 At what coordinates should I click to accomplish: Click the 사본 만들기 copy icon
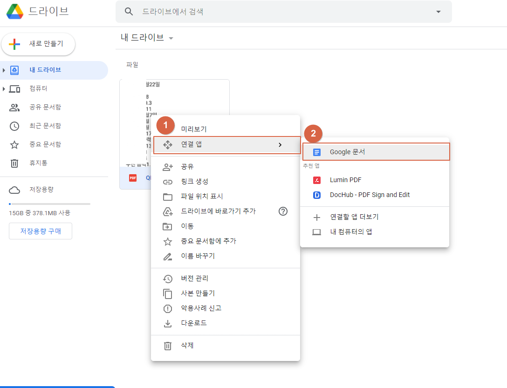(x=167, y=293)
